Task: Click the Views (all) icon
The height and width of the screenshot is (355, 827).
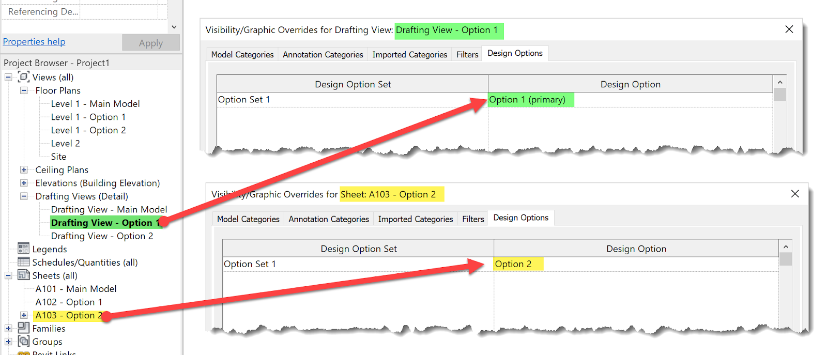Action: [24, 77]
